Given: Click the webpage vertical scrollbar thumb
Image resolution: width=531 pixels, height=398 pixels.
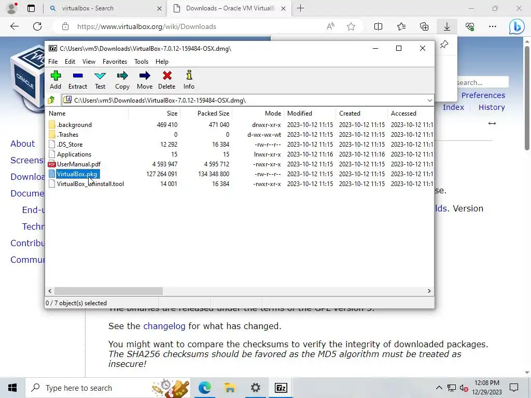Looking at the screenshot, I should (527, 98).
